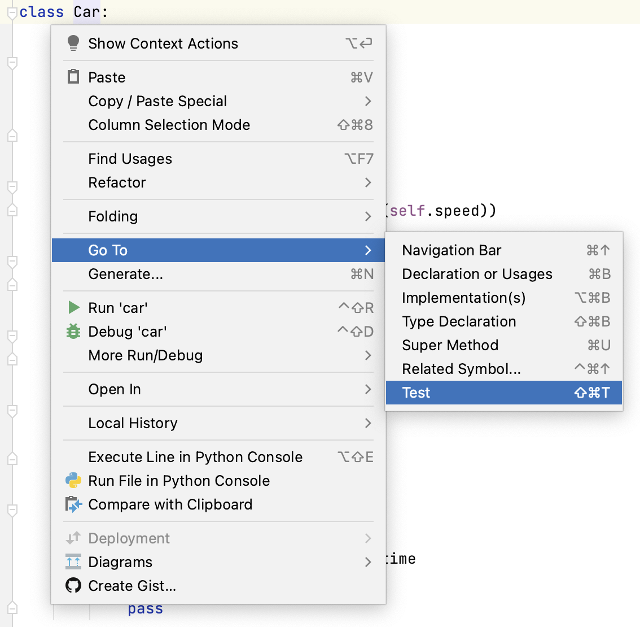Click the Debug 'car' bug icon
Image resolution: width=640 pixels, height=627 pixels.
pos(73,331)
